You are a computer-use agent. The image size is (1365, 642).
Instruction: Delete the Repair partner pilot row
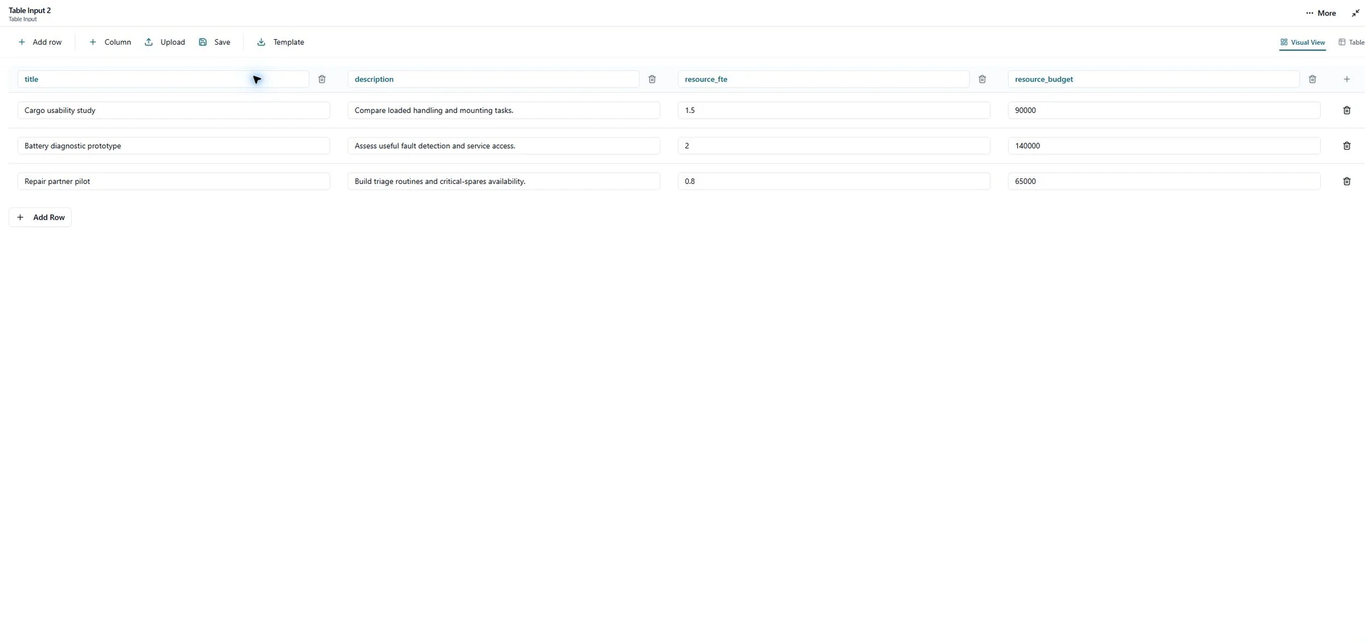tap(1347, 182)
